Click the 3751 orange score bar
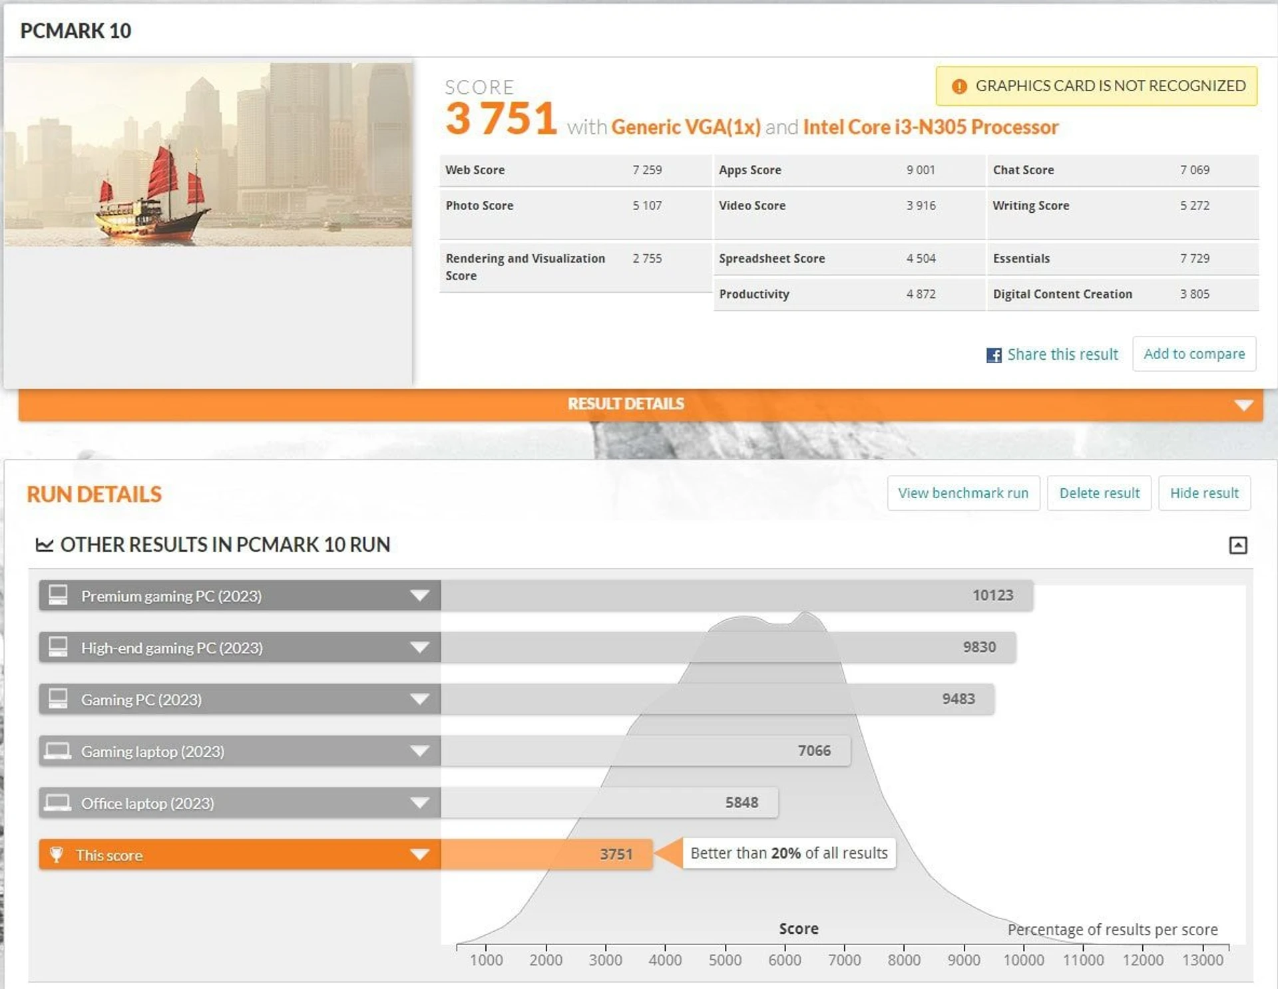Screen dimensions: 1278x989 (546, 855)
